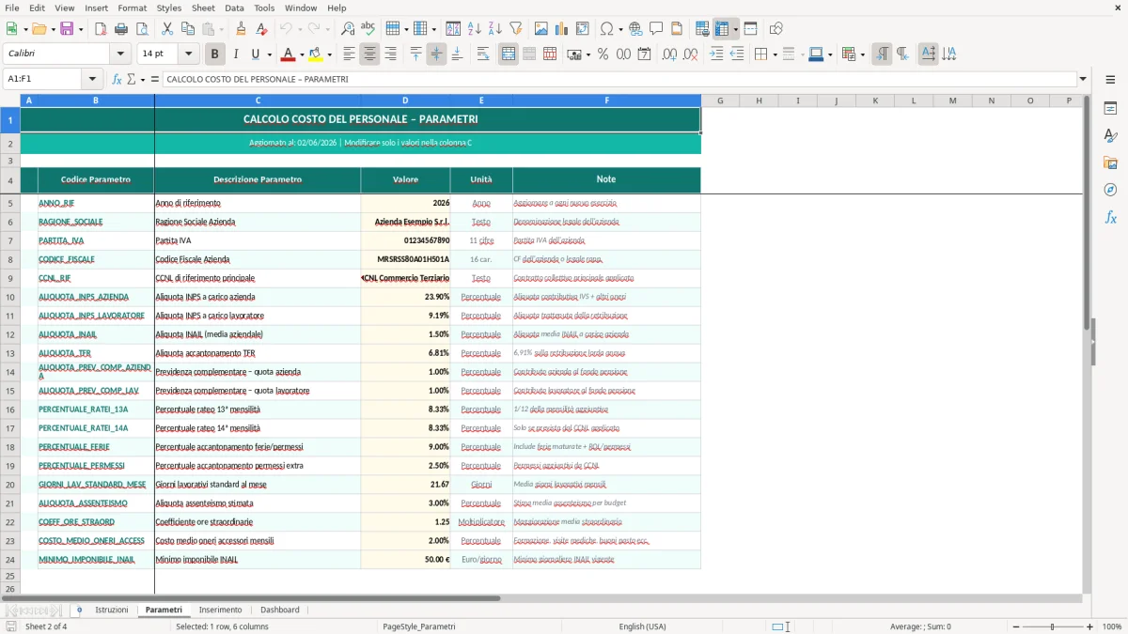This screenshot has width=1128, height=634.
Task: Select cell with value 23.90%
Action: (x=405, y=297)
